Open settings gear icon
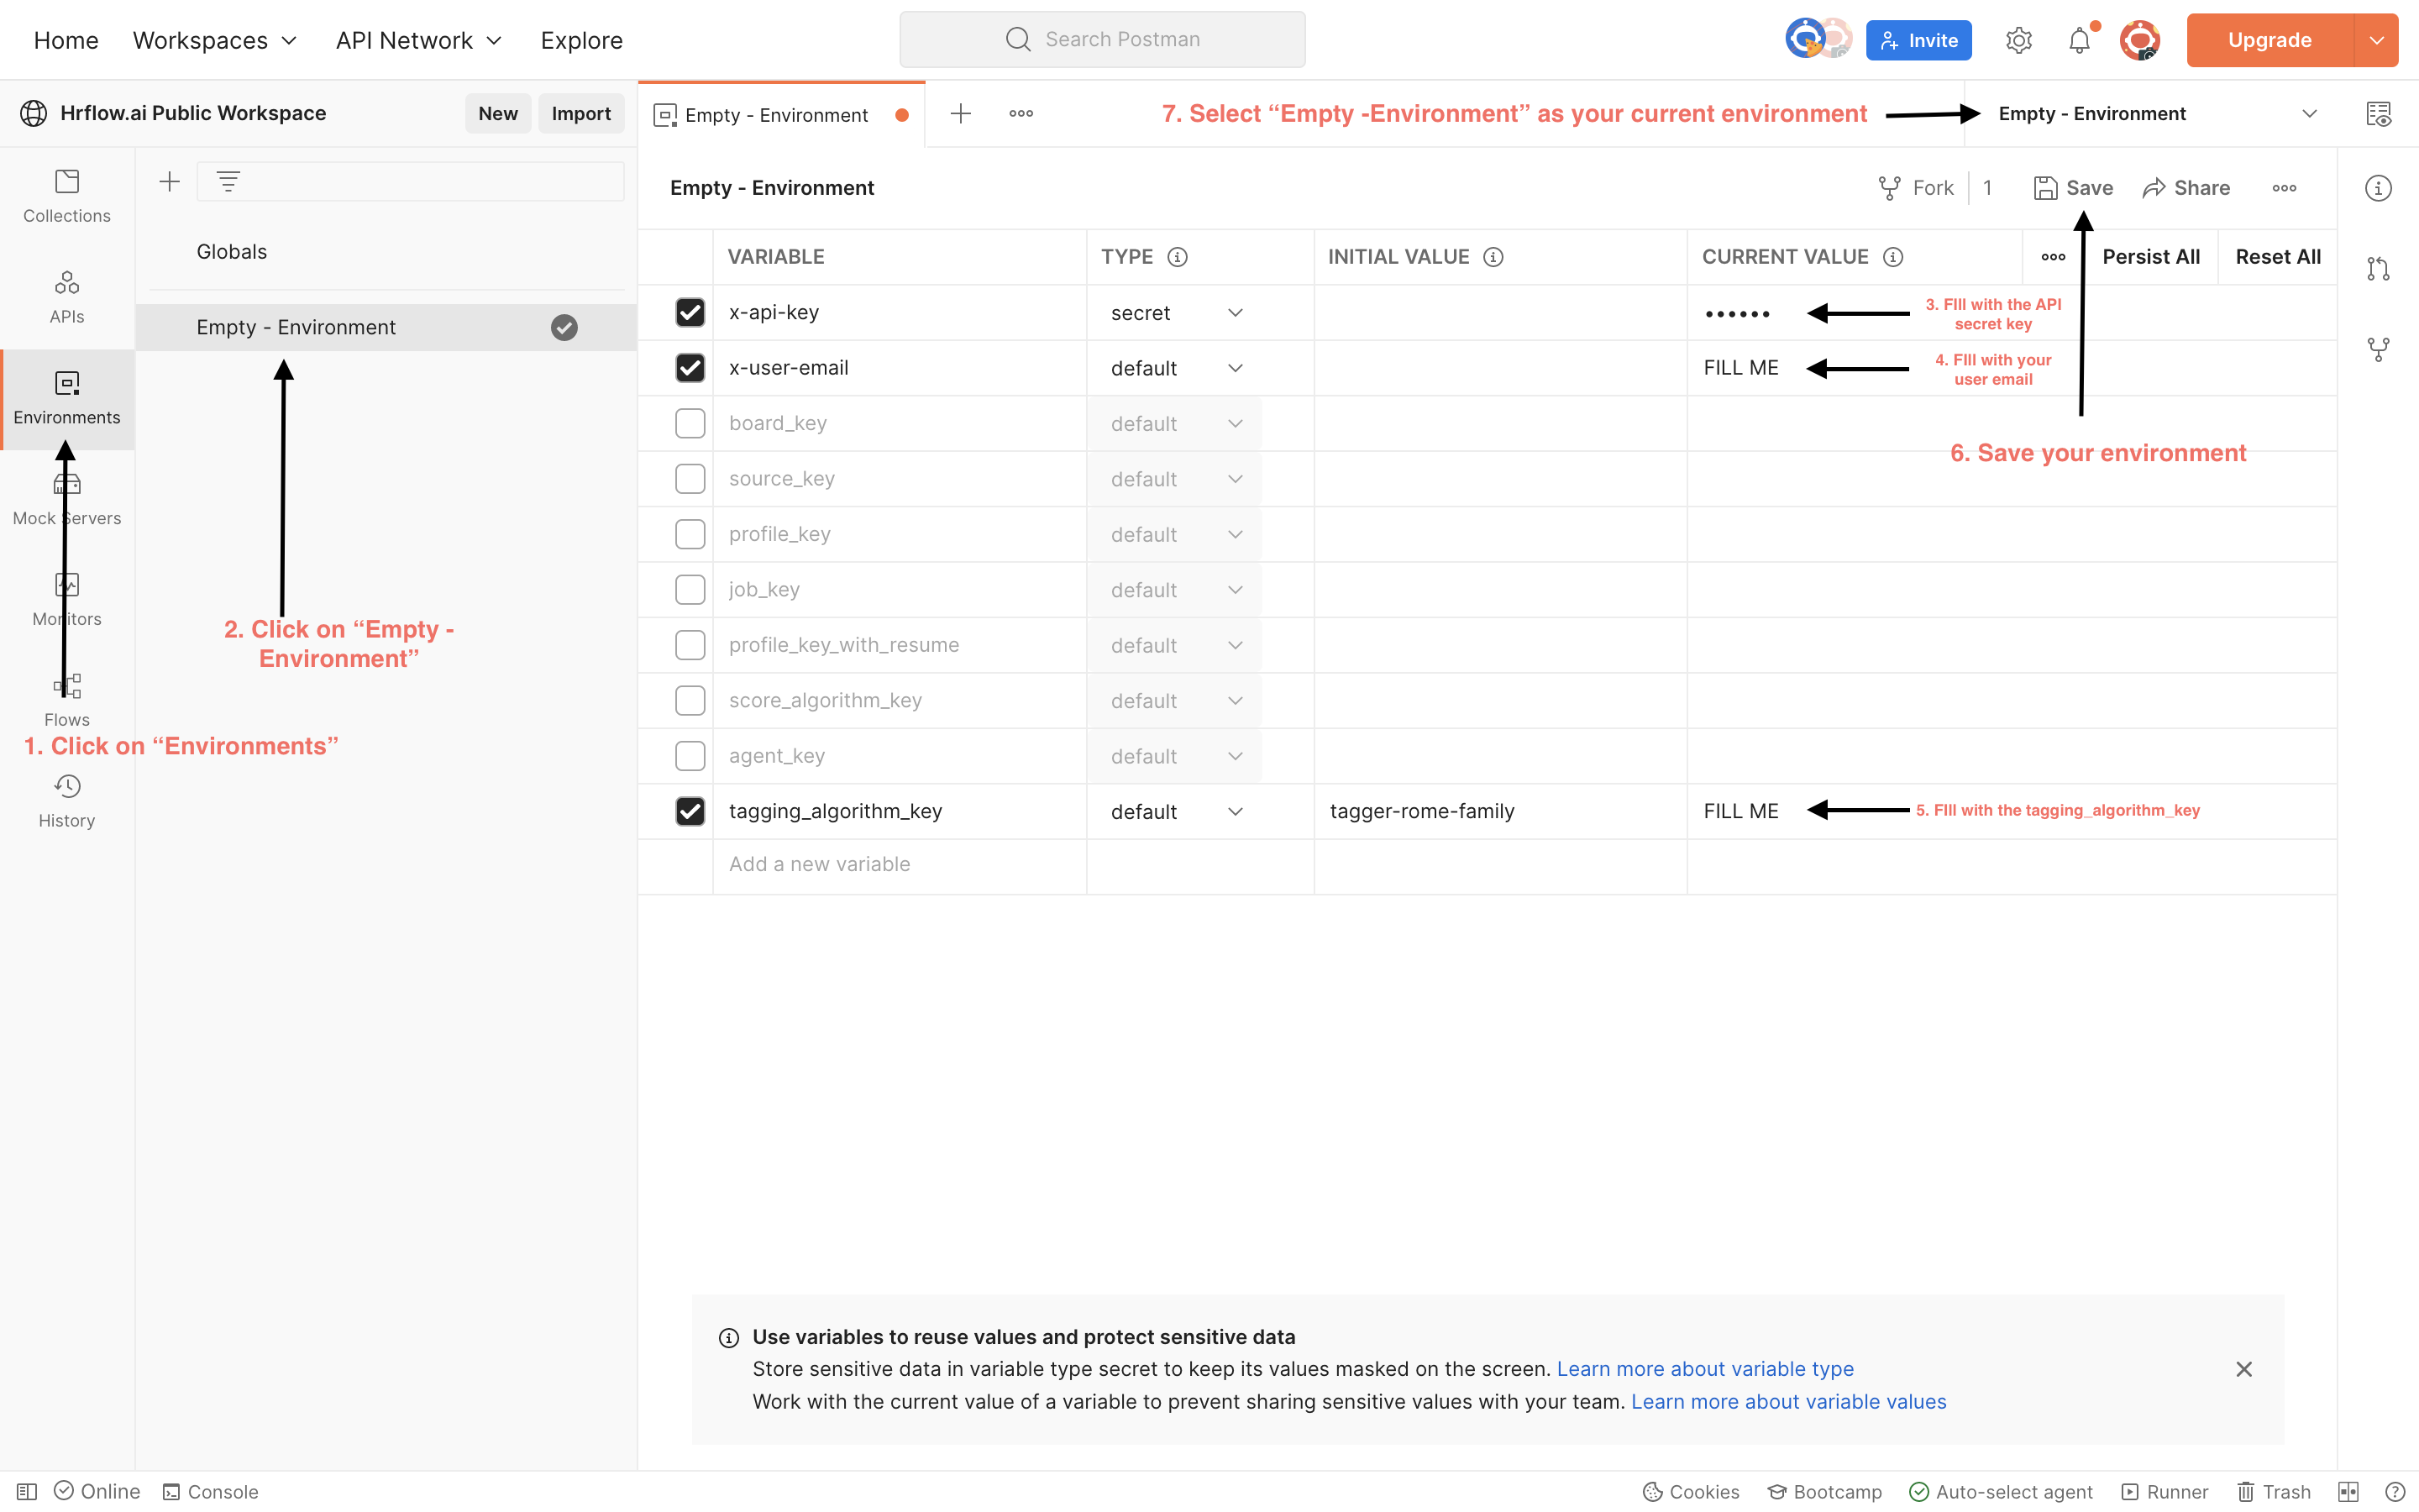Viewport: 2419px width, 1512px height. tap(2018, 40)
